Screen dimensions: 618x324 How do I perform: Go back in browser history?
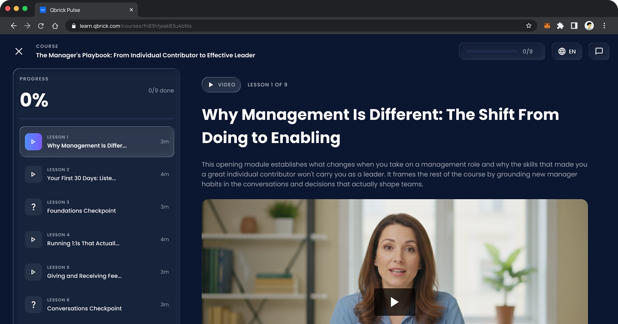point(14,26)
